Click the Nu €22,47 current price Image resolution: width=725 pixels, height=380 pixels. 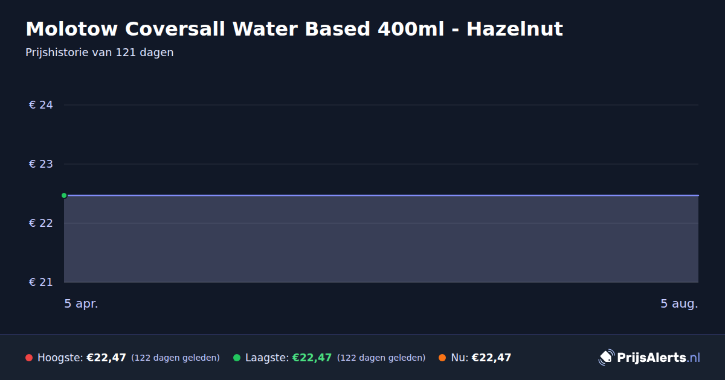(491, 358)
